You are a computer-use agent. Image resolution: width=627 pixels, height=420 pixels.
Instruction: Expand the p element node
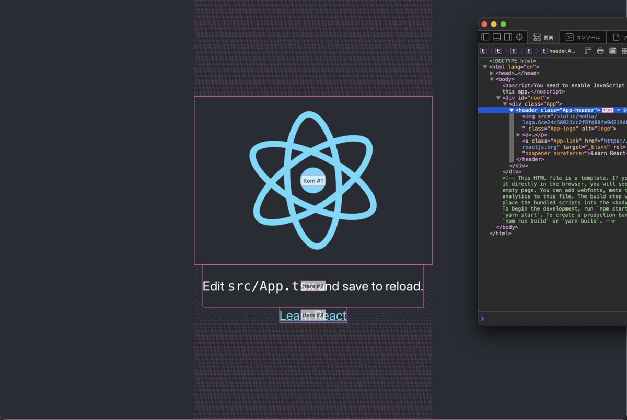[518, 135]
